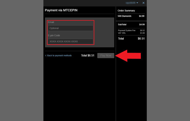Click the back chevron icon
This screenshot has height=121, width=190.
click(46, 55)
